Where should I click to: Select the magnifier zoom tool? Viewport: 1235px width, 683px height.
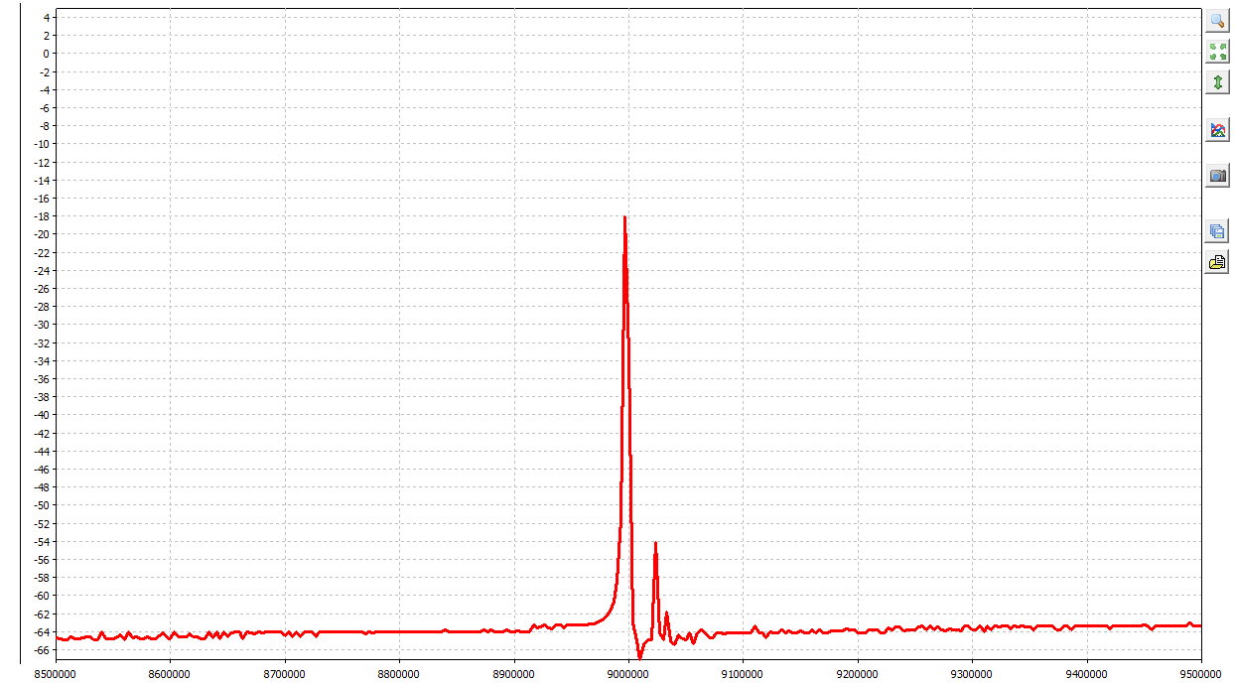pos(1217,21)
